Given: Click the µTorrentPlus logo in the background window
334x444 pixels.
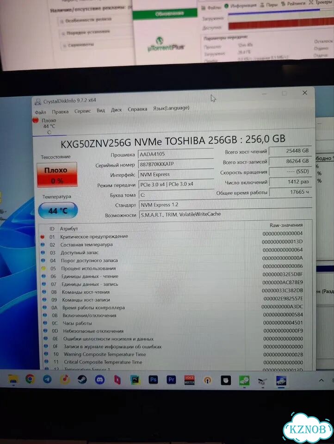Looking at the screenshot, I should click(x=166, y=45).
